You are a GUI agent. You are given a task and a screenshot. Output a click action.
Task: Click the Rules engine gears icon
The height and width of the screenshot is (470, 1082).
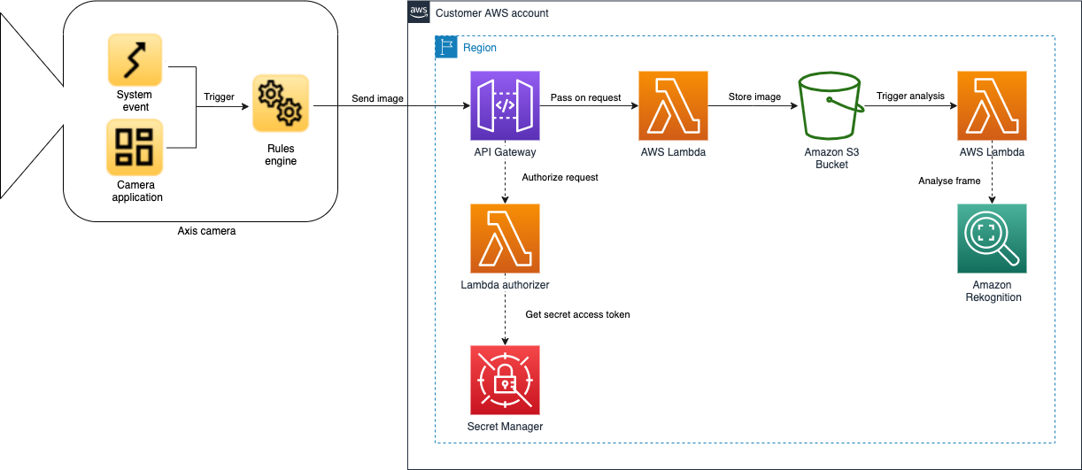[280, 103]
